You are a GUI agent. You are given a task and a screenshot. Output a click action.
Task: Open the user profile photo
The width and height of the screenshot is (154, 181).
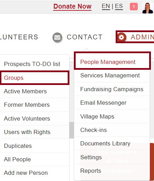point(148,8)
